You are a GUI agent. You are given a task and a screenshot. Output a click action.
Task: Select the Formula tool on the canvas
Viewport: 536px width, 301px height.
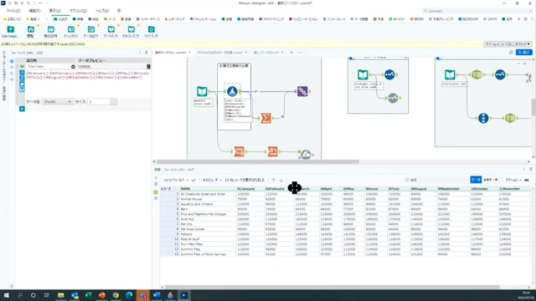(232, 91)
